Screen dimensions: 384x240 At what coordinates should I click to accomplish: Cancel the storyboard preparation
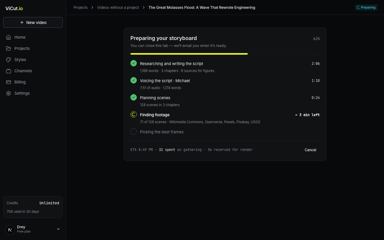point(310,150)
